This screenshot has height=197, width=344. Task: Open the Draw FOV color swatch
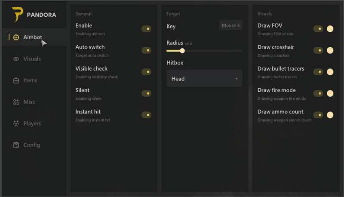click(330, 29)
